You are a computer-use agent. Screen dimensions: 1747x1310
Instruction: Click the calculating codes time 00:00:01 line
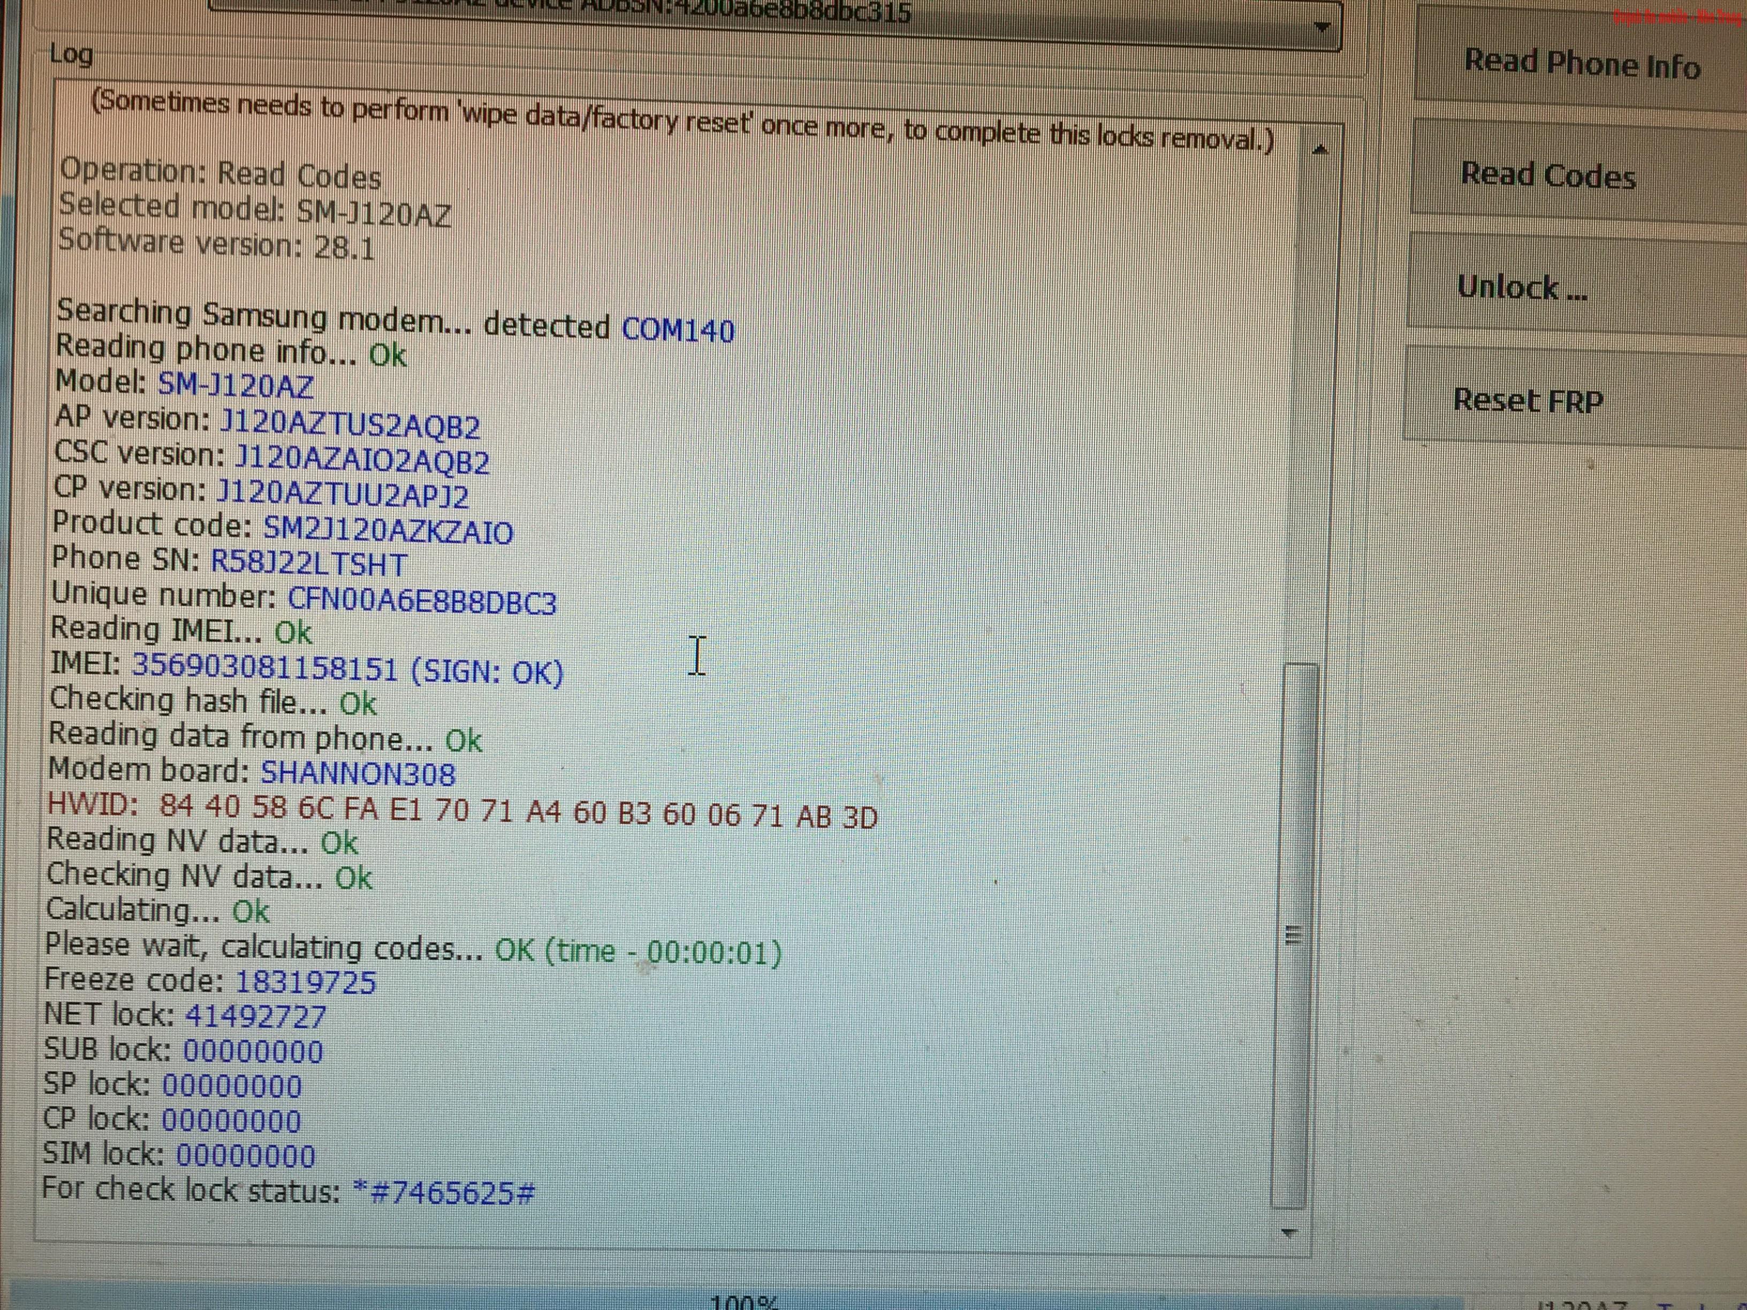pyautogui.click(x=413, y=948)
